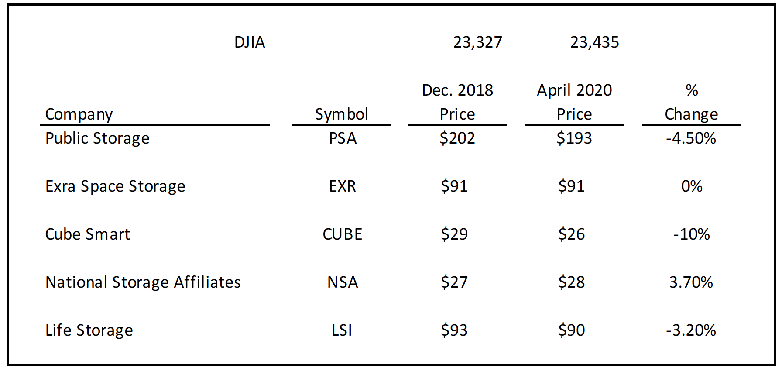Image resolution: width=782 pixels, height=371 pixels.
Task: Click the LSI ticker symbol
Action: [x=342, y=330]
